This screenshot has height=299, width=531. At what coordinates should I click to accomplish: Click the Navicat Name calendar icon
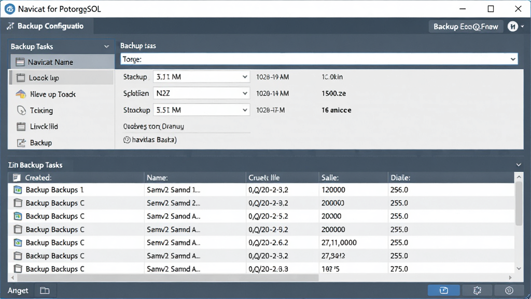click(x=20, y=62)
